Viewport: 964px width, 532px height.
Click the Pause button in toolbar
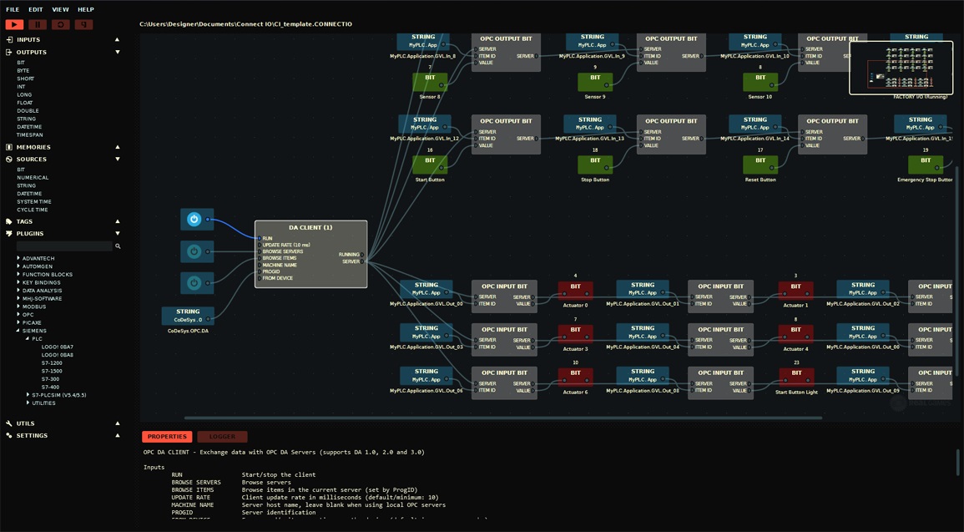click(38, 25)
